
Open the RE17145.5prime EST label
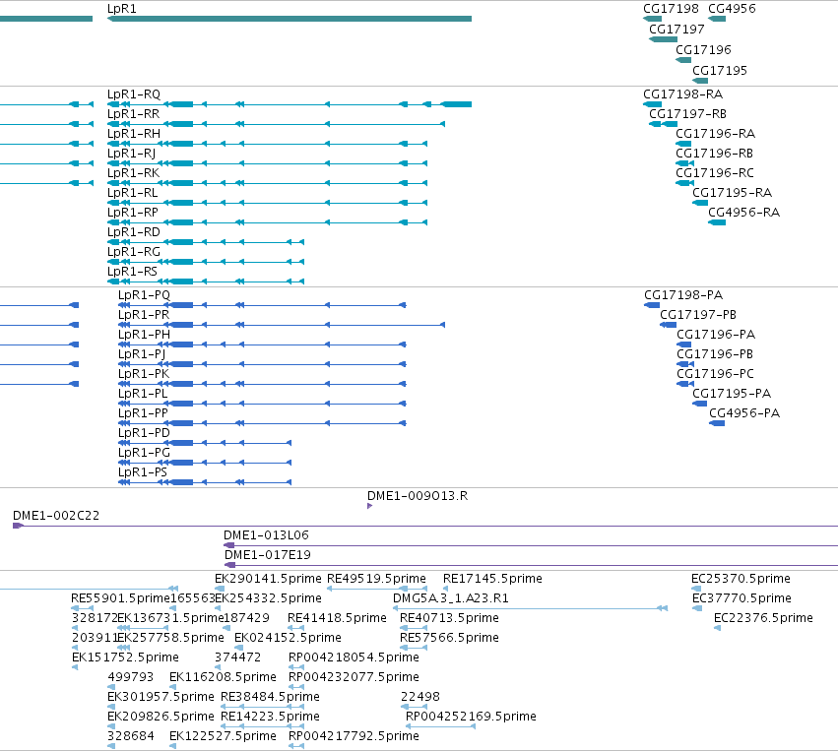tap(492, 579)
